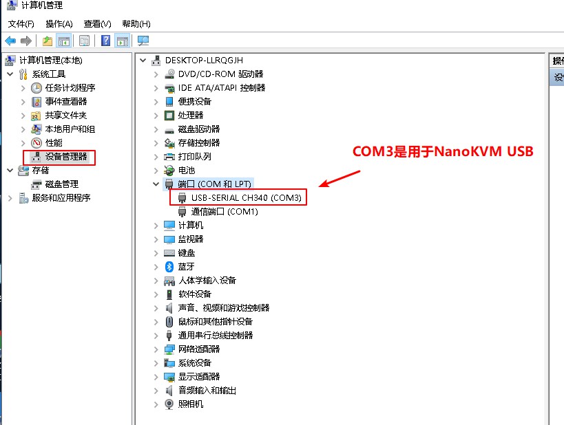
Task: Click the Shared Folders icon
Action: 36,116
